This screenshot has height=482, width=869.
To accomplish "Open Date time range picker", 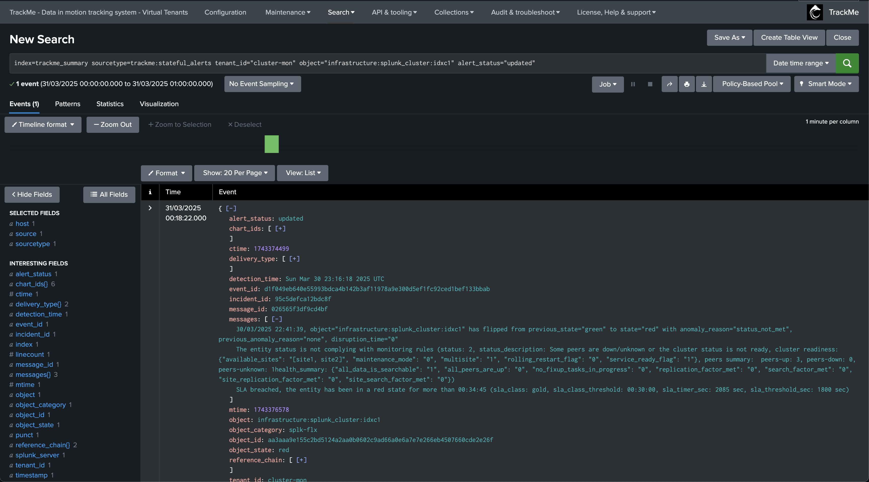I will tap(801, 63).
